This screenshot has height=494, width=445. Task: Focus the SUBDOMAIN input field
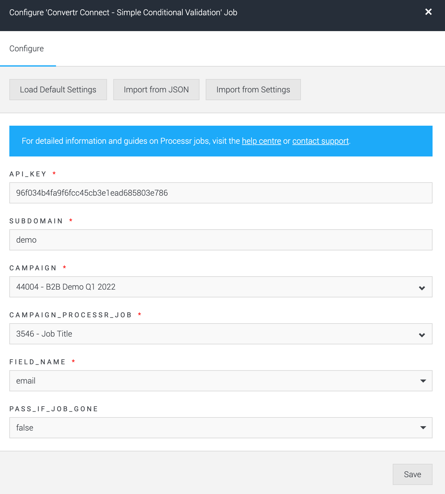[221, 240]
